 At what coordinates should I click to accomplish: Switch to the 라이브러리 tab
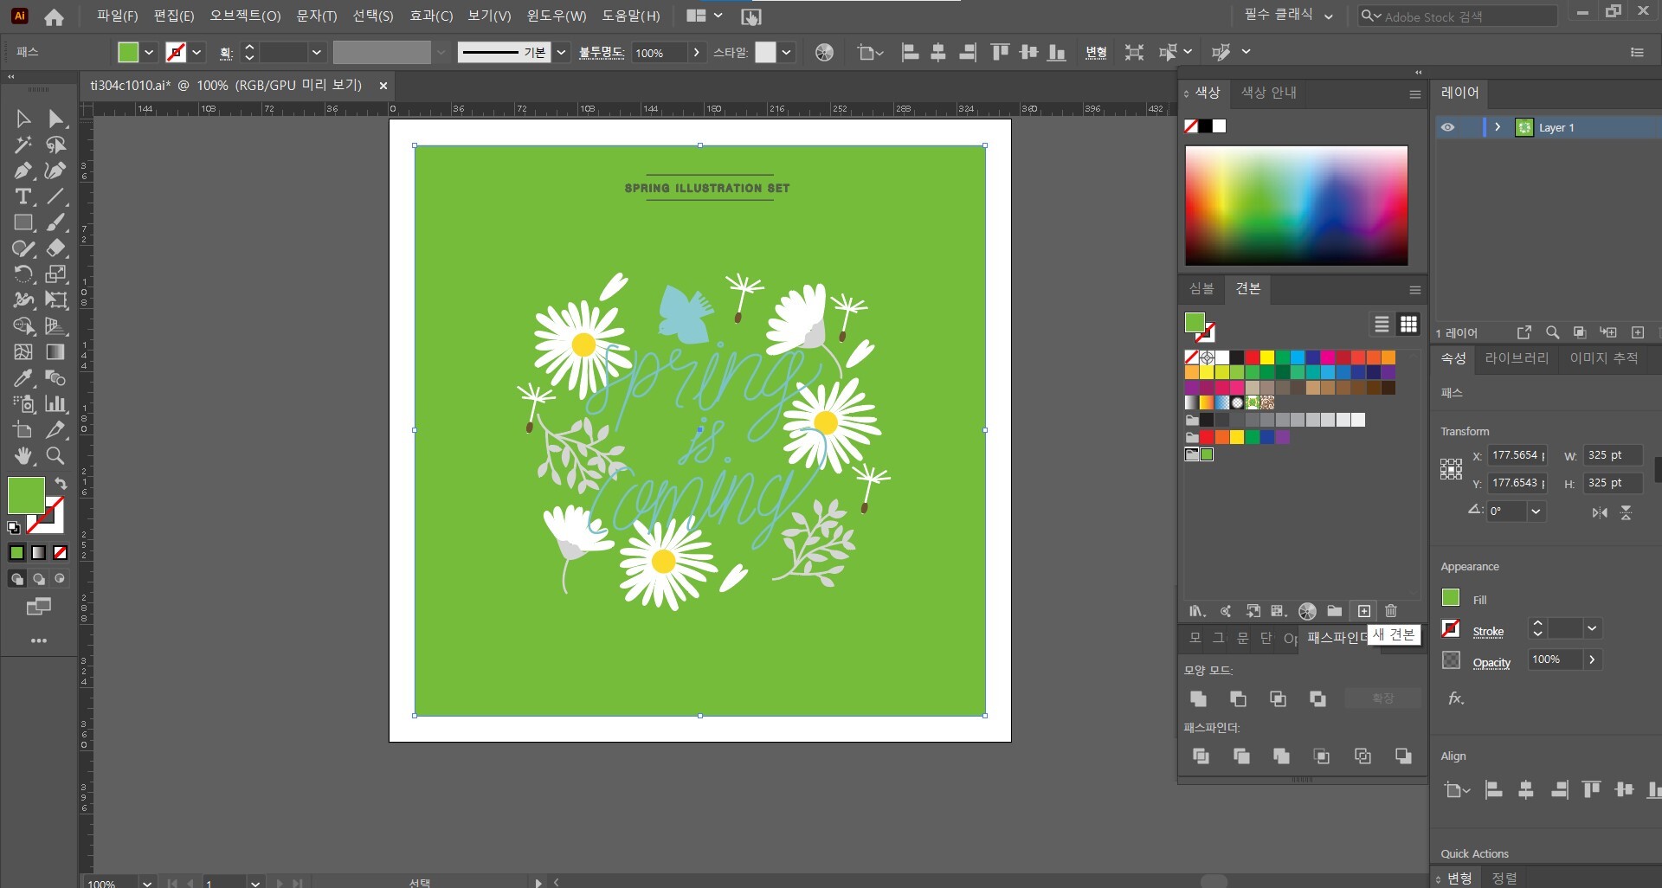[x=1516, y=358]
